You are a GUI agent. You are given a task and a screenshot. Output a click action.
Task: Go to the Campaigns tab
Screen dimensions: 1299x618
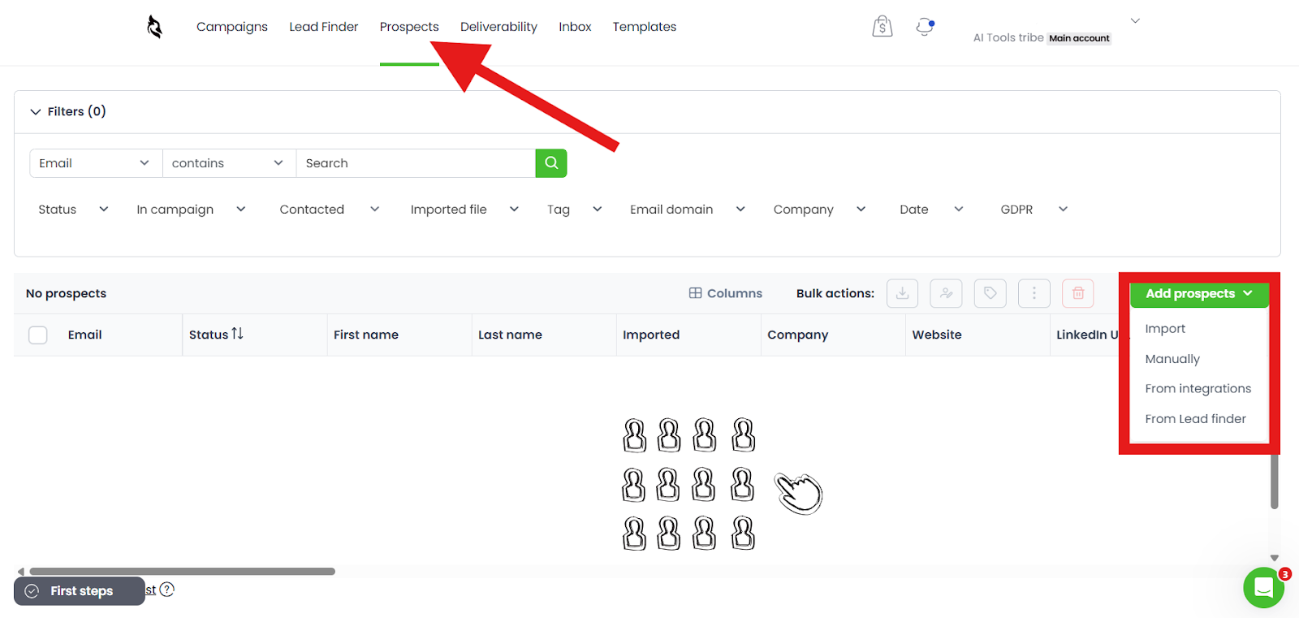pos(231,27)
